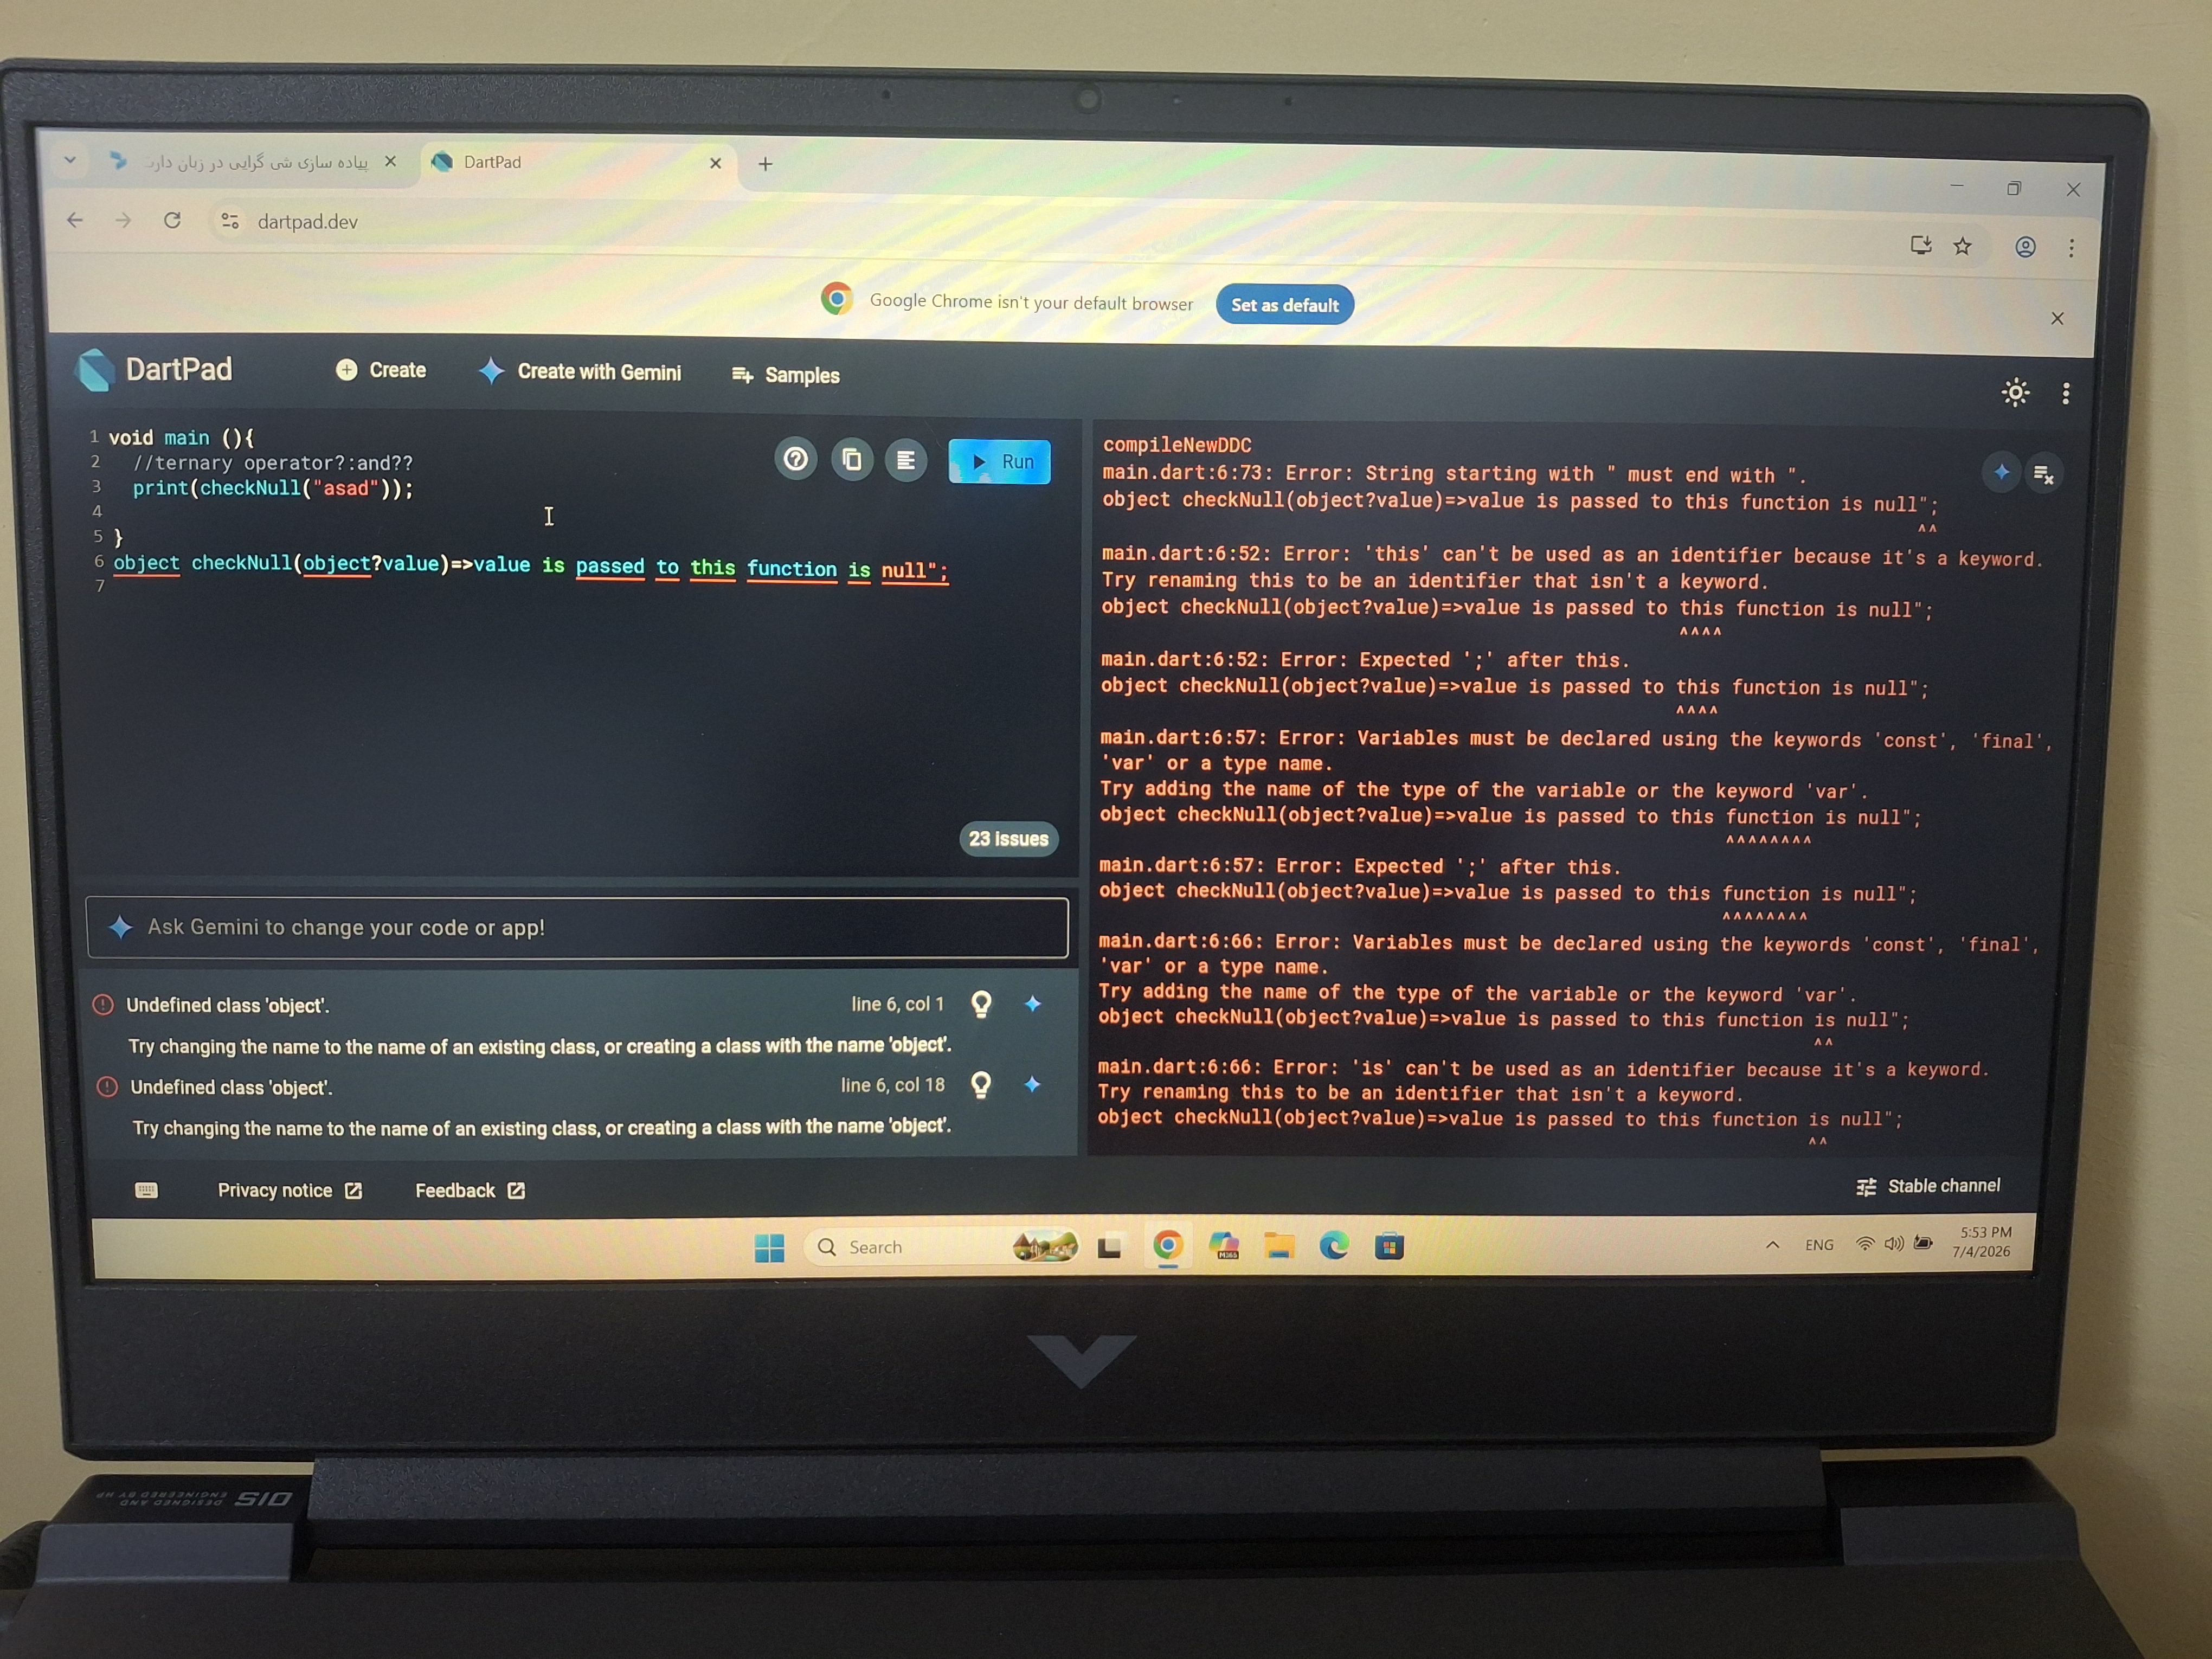The height and width of the screenshot is (1659, 2212).
Task: Open the Create menu
Action: (x=381, y=370)
